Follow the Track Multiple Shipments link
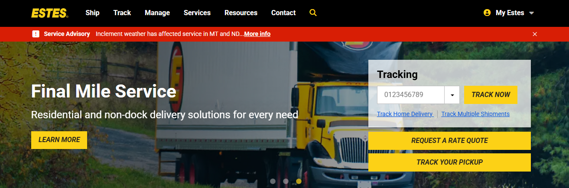The width and height of the screenshot is (569, 188). coord(475,114)
